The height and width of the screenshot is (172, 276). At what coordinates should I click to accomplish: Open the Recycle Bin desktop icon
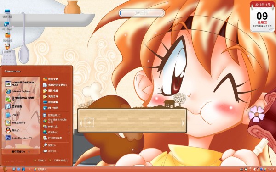pos(7,49)
